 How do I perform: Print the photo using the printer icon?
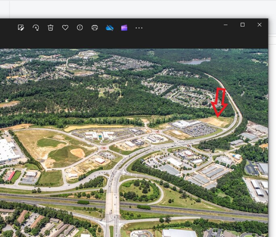coord(95,27)
